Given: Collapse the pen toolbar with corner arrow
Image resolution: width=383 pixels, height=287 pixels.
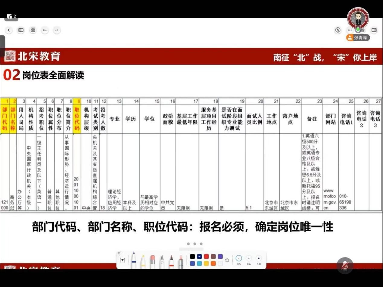Looking at the screenshot, I should 119,253.
